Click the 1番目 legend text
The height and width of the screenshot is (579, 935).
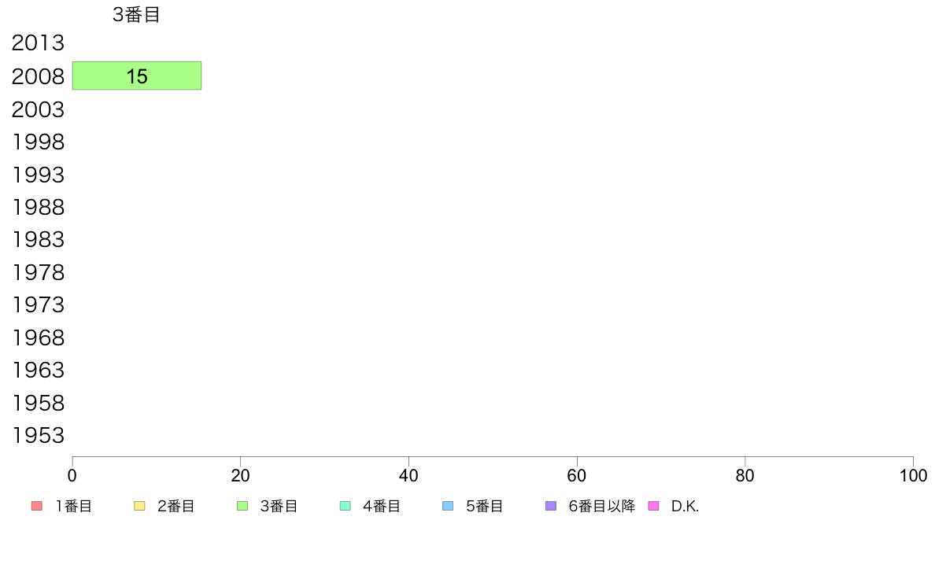click(x=74, y=507)
